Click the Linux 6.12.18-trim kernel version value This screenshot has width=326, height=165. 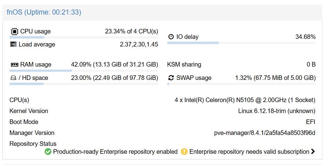(x=277, y=111)
